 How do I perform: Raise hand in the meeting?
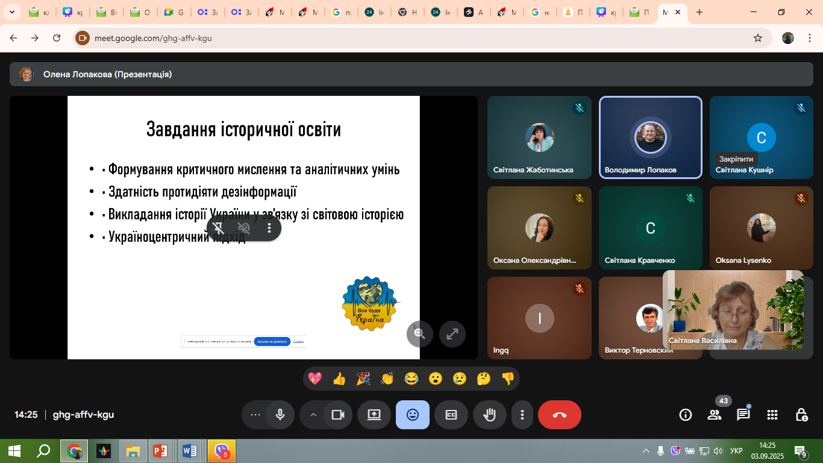490,415
